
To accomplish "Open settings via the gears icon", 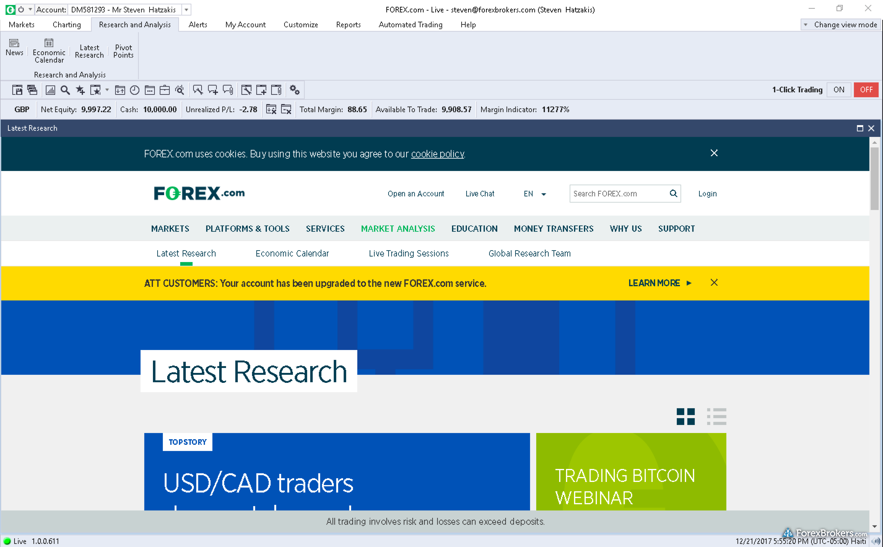I will 295,90.
